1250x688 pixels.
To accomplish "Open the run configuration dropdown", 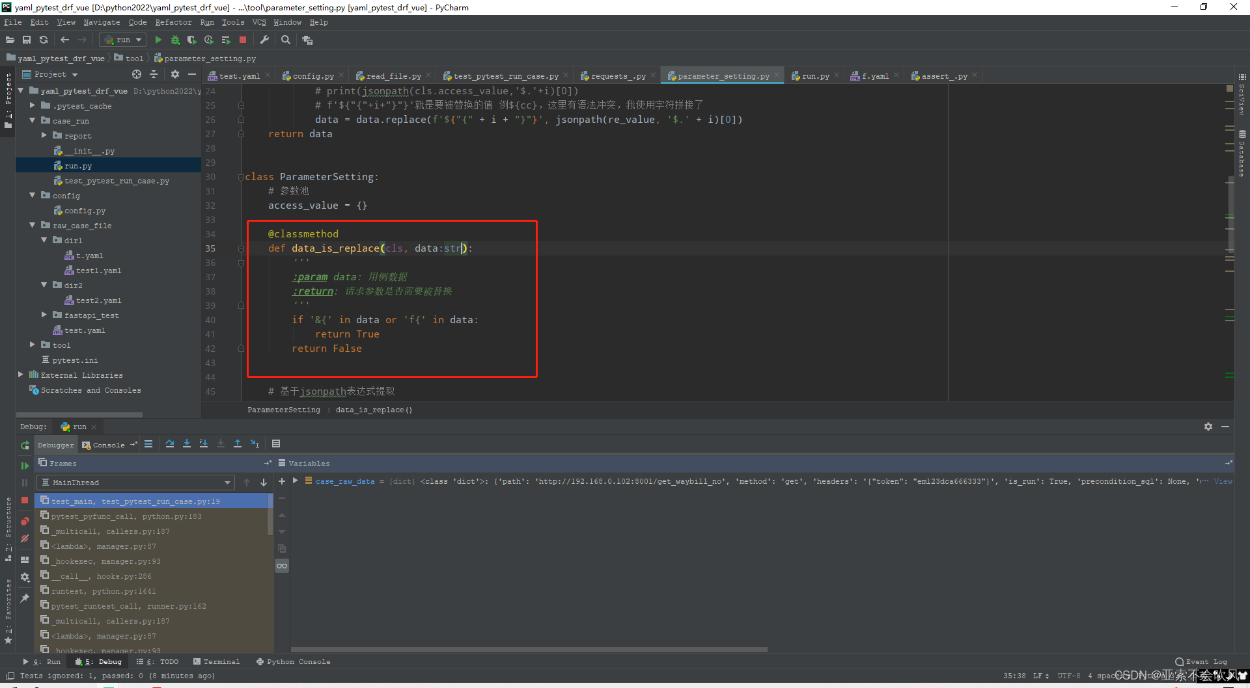I will click(124, 40).
